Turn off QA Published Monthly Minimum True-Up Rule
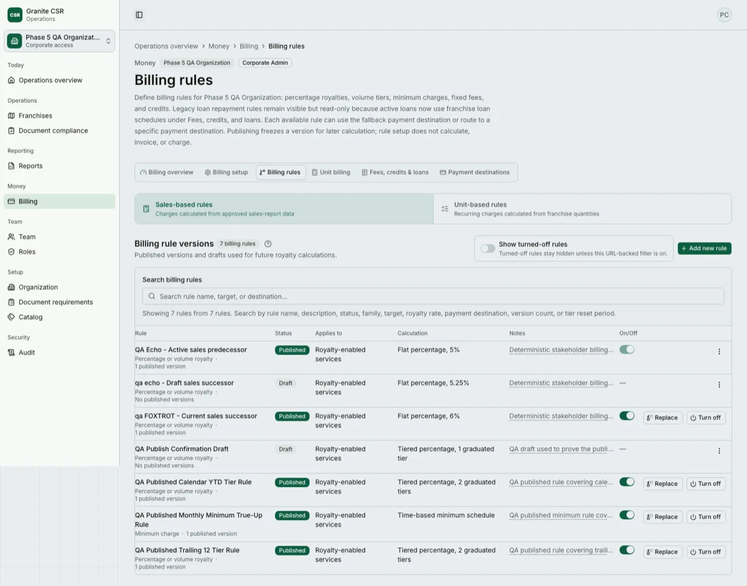This screenshot has height=586, width=747. tap(706, 516)
